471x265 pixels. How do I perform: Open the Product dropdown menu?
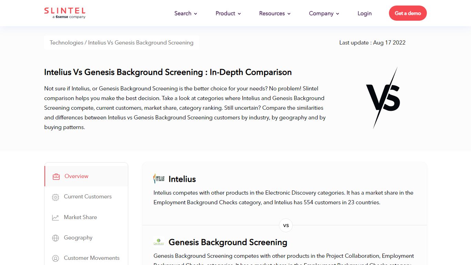coord(228,13)
